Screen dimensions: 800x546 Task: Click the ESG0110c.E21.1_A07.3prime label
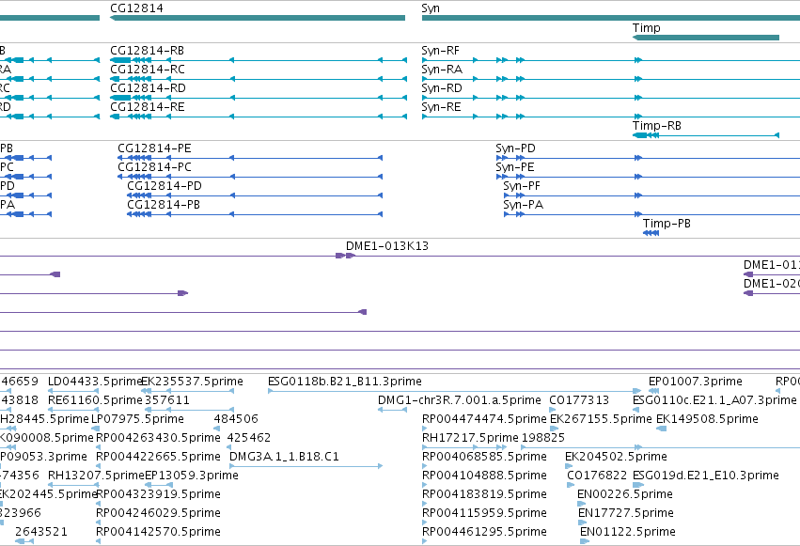714,400
